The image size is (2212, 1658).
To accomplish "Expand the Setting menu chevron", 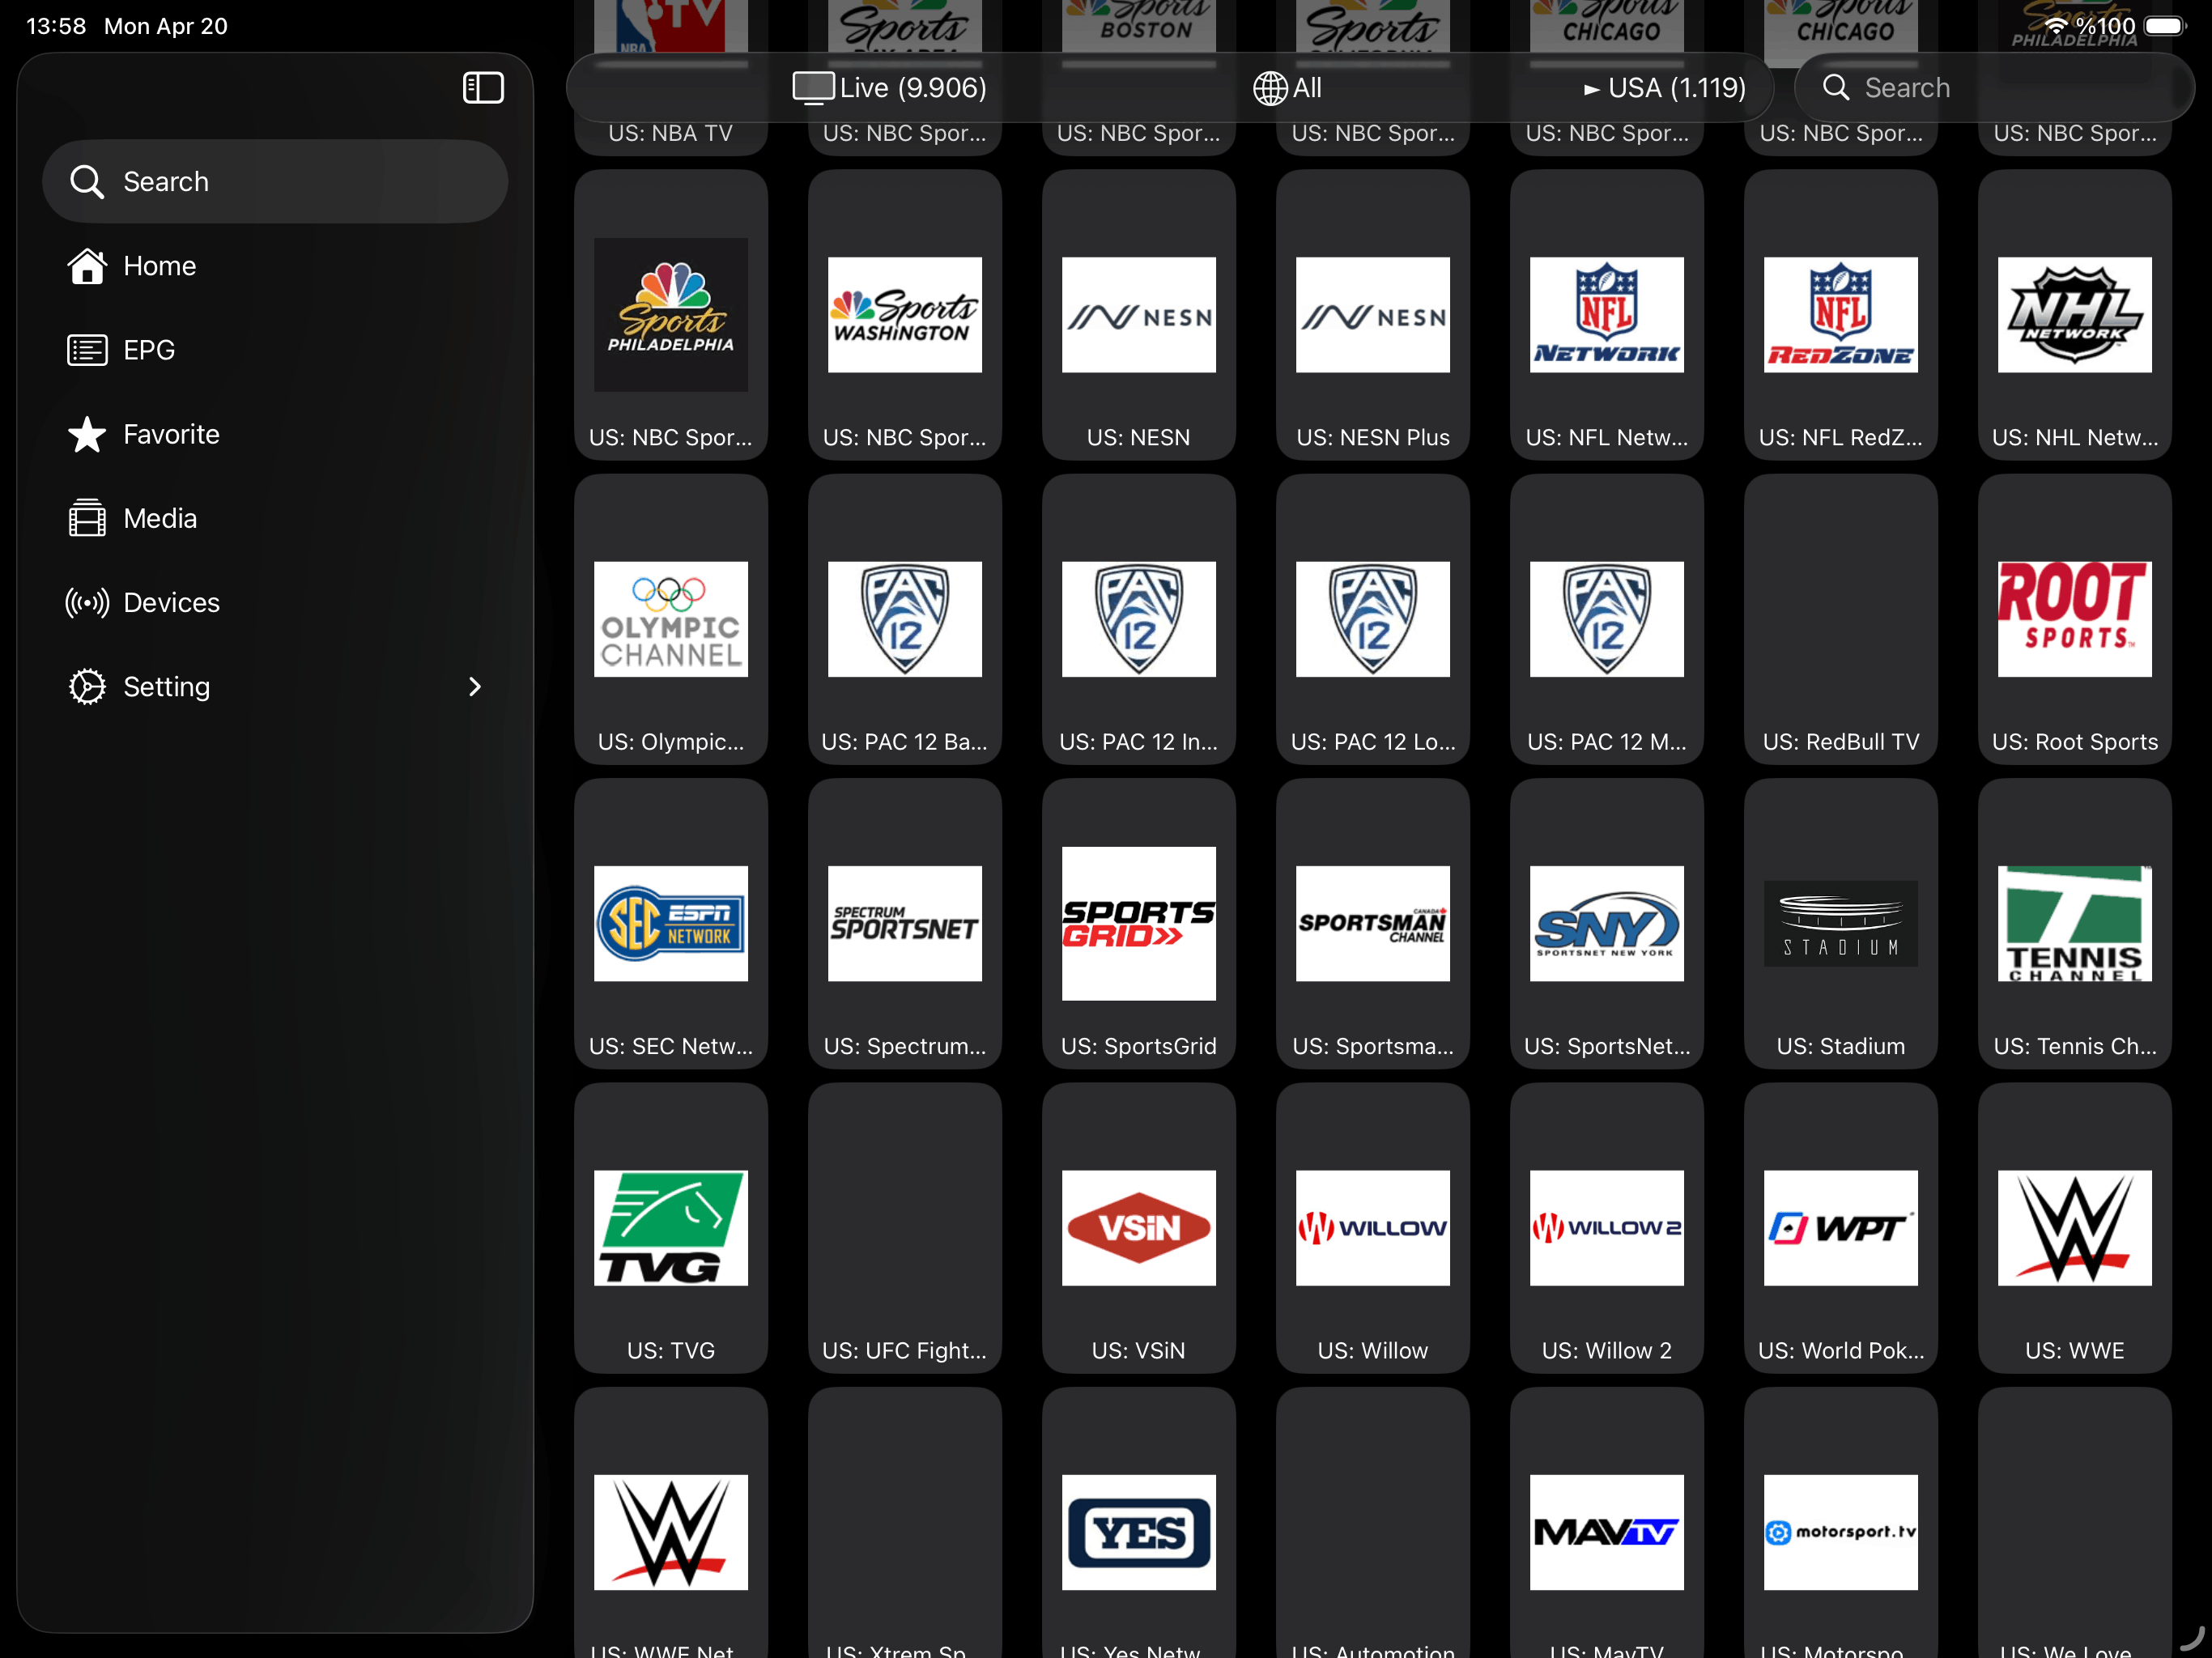I will pos(475,687).
